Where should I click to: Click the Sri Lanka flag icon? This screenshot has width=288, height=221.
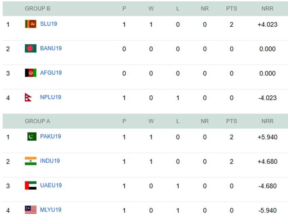pos(30,24)
